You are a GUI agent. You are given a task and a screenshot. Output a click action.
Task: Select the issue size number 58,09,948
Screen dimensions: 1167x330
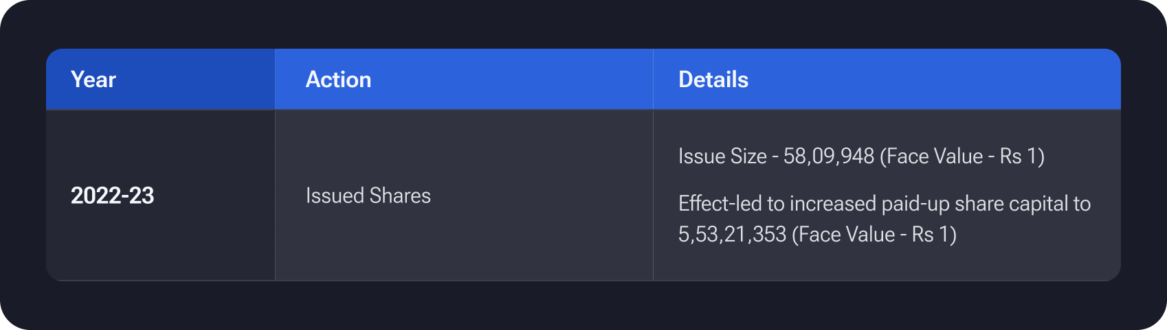[x=829, y=156]
